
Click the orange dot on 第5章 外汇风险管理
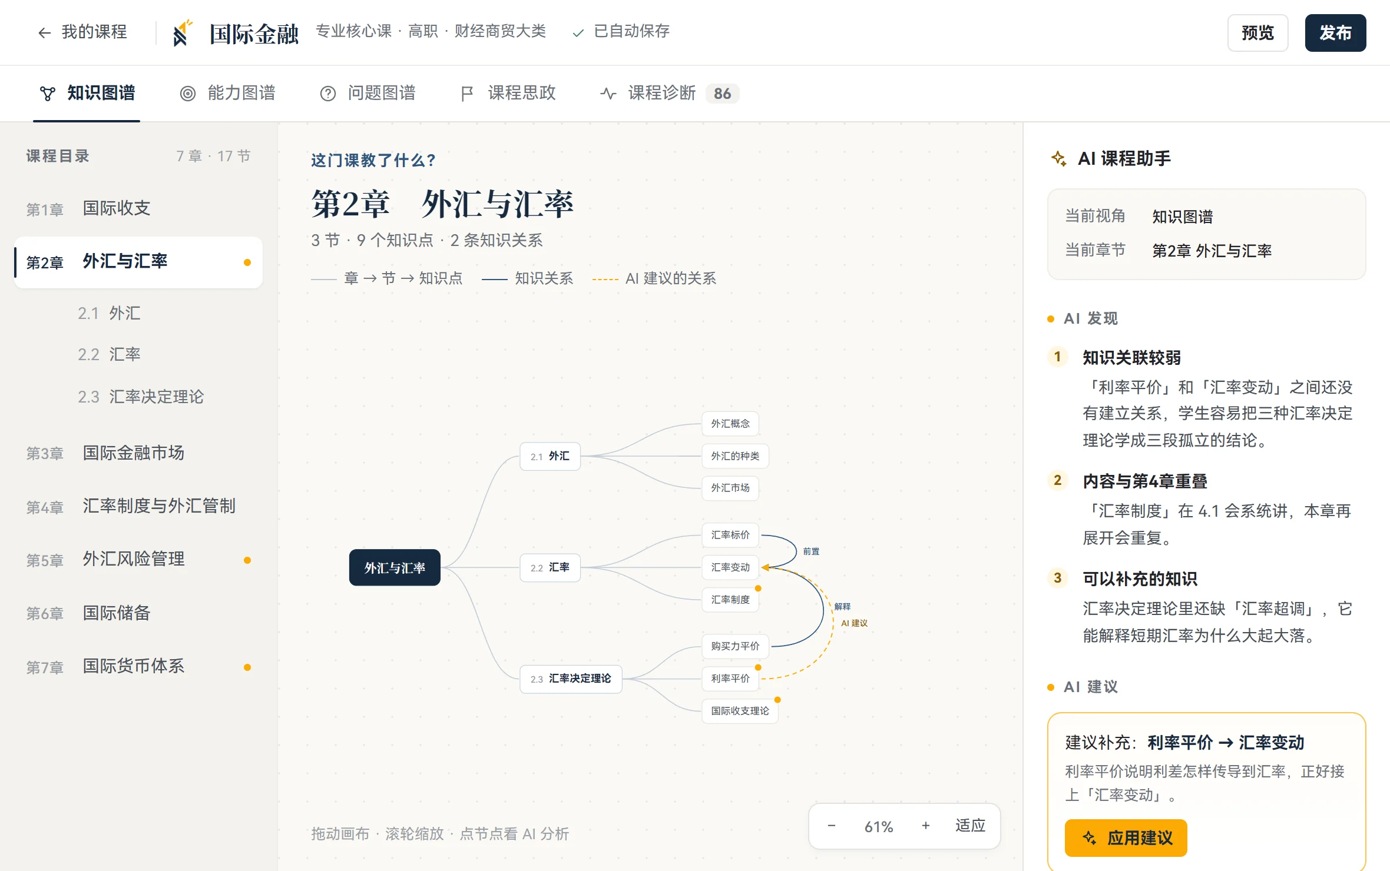click(247, 560)
